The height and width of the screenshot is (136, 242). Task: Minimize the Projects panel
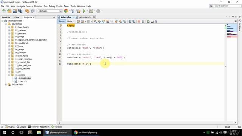point(54,17)
